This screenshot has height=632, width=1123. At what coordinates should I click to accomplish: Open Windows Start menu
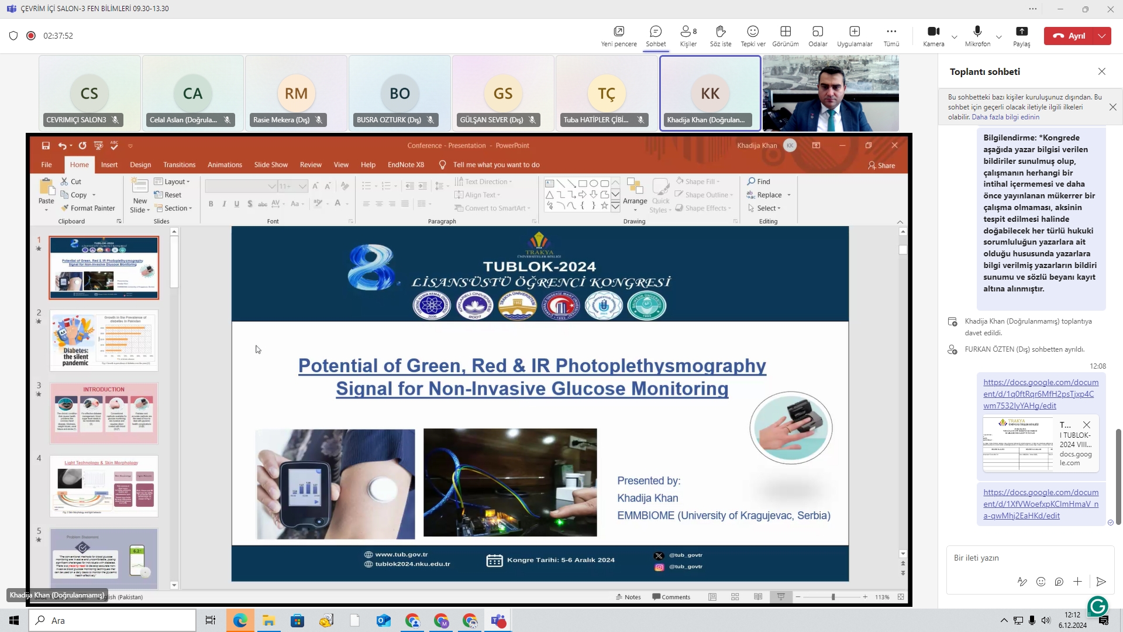14,620
